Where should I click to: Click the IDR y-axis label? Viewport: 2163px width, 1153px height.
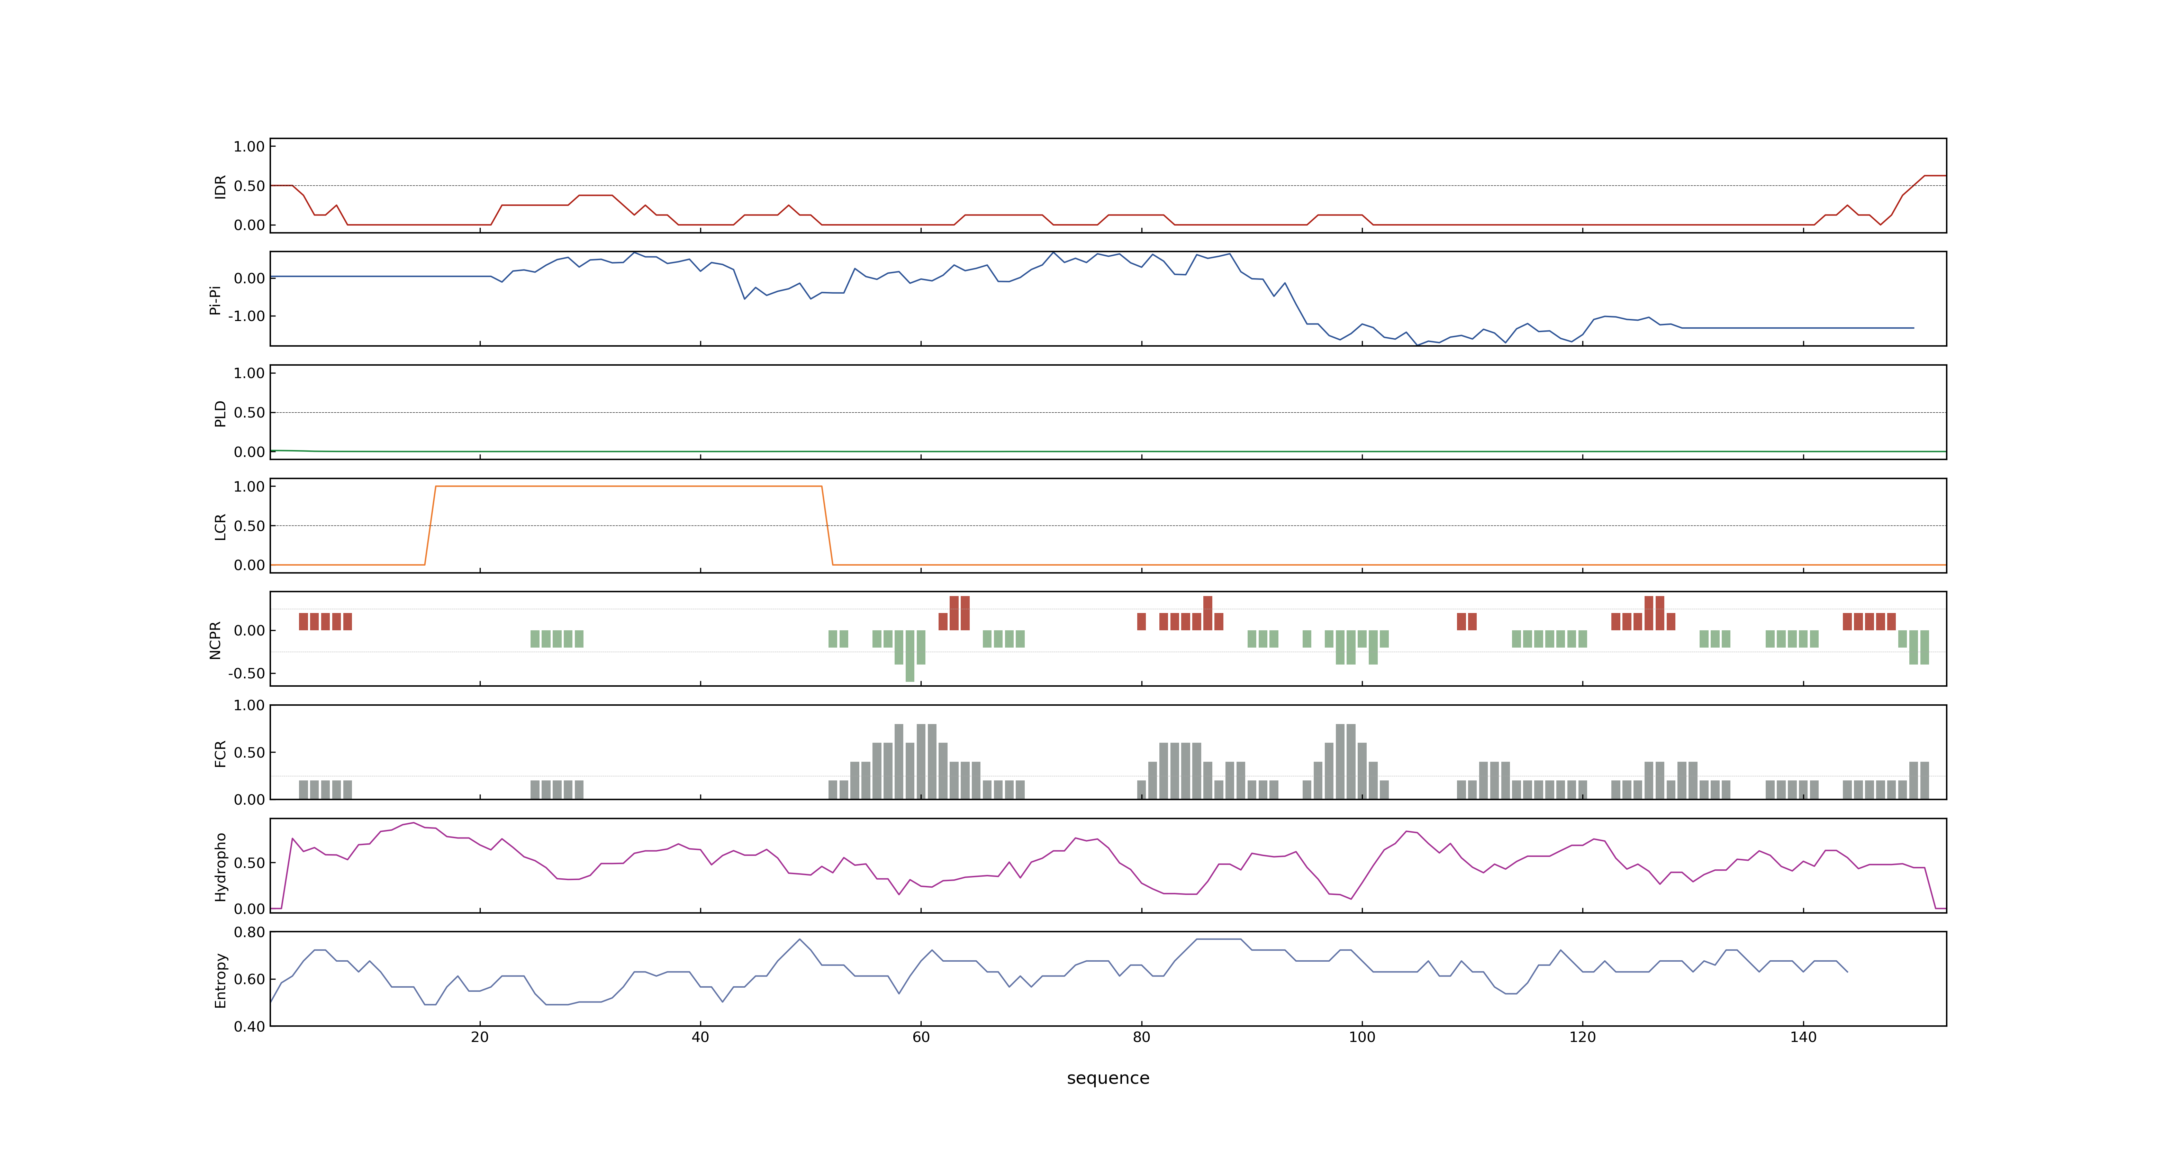(x=221, y=186)
